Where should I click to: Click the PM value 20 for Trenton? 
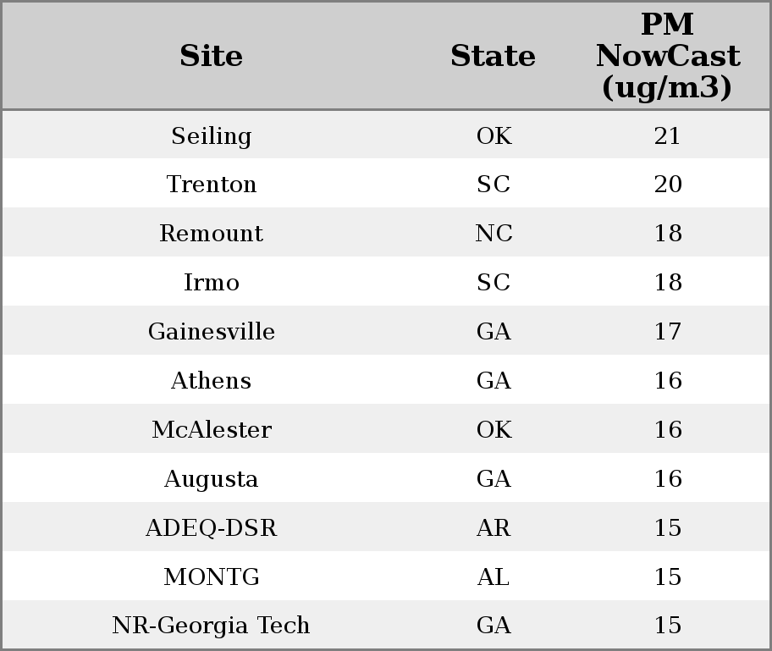[668, 185]
